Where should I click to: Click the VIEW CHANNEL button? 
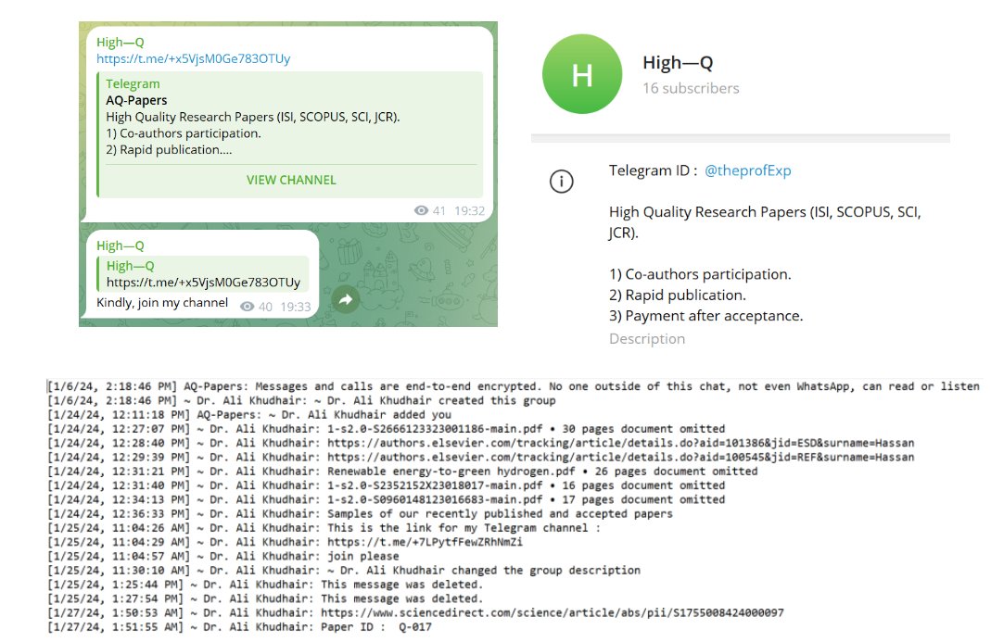point(291,180)
